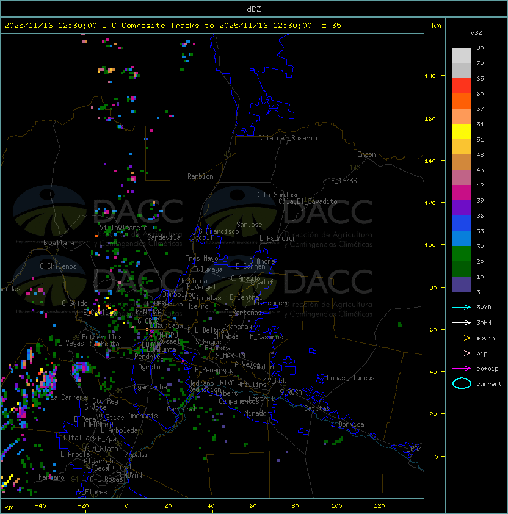Pick the light blue 30-35 dBZ swatch
This screenshot has height=514, width=508.
(x=462, y=239)
